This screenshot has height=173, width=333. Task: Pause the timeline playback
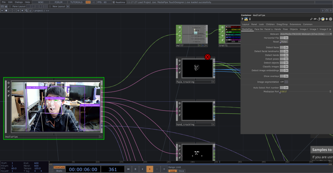pos(135,169)
